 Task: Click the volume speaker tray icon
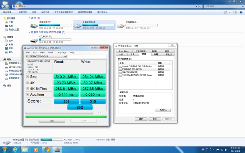226,150
